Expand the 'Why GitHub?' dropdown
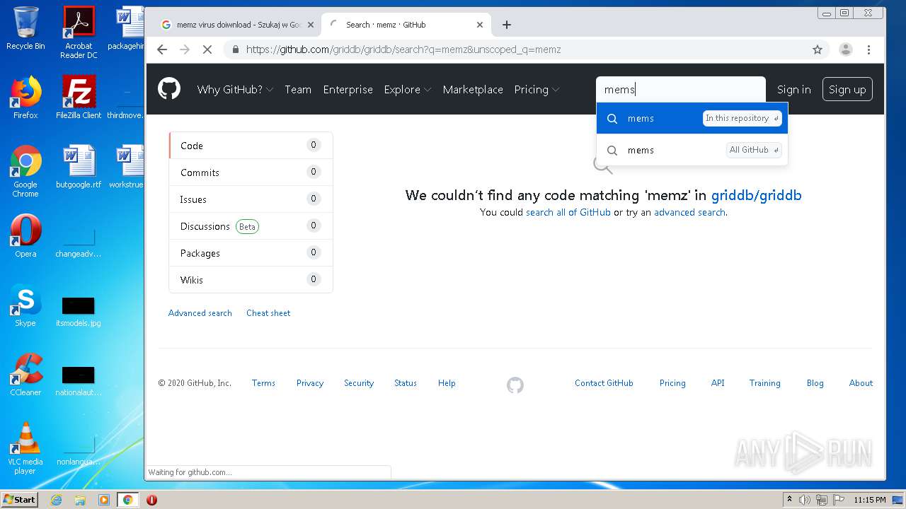906x509 pixels. tap(234, 90)
